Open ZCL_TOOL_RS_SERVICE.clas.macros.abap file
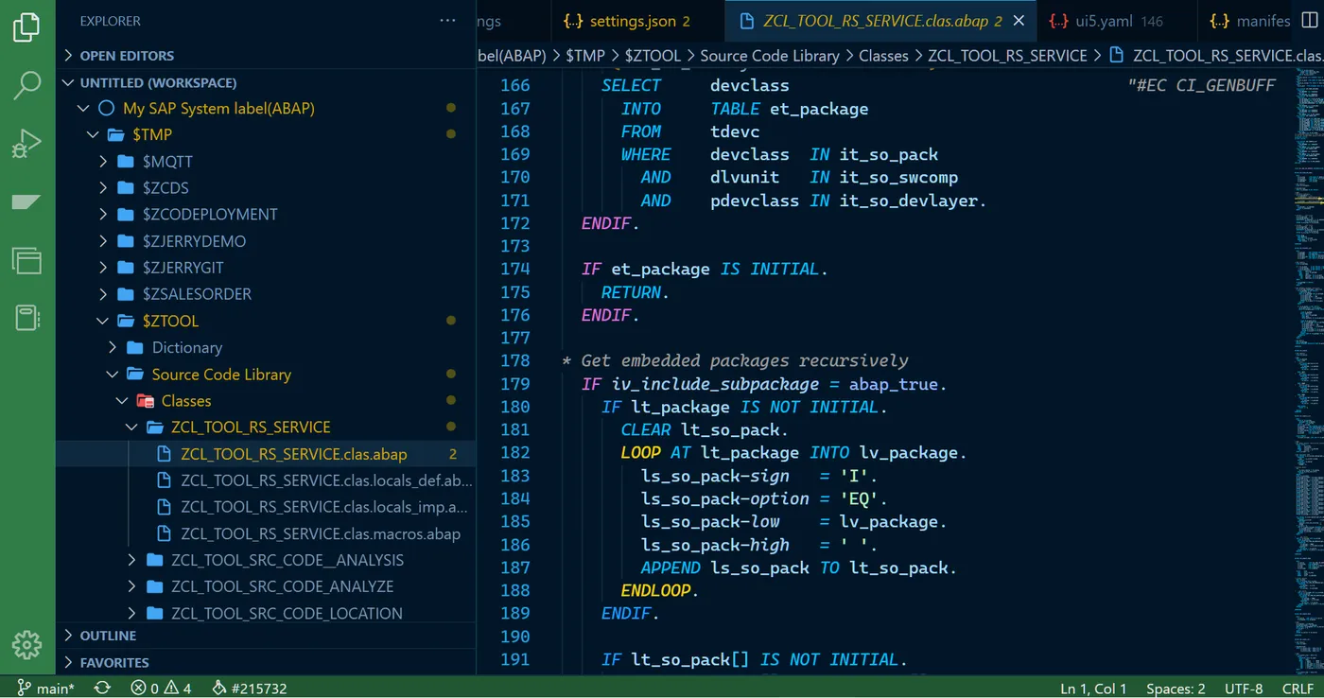This screenshot has height=698, width=1324. [321, 533]
